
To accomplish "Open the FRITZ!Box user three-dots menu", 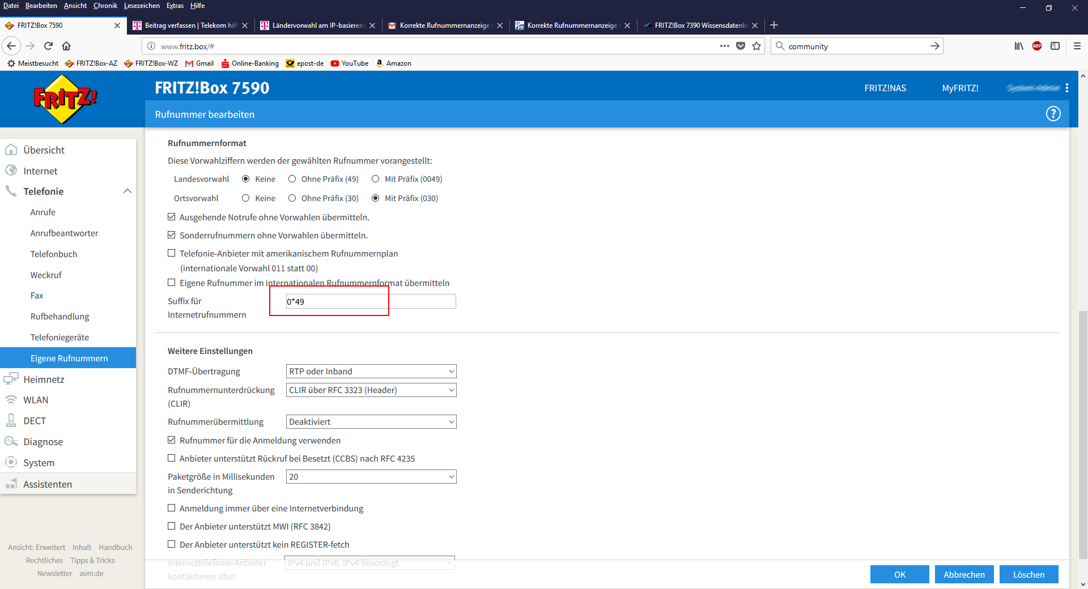I will point(1067,88).
